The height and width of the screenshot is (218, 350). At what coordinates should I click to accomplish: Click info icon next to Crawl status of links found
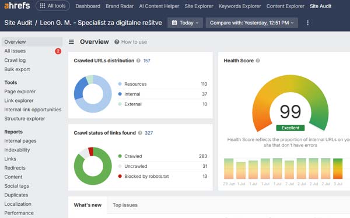140,133
